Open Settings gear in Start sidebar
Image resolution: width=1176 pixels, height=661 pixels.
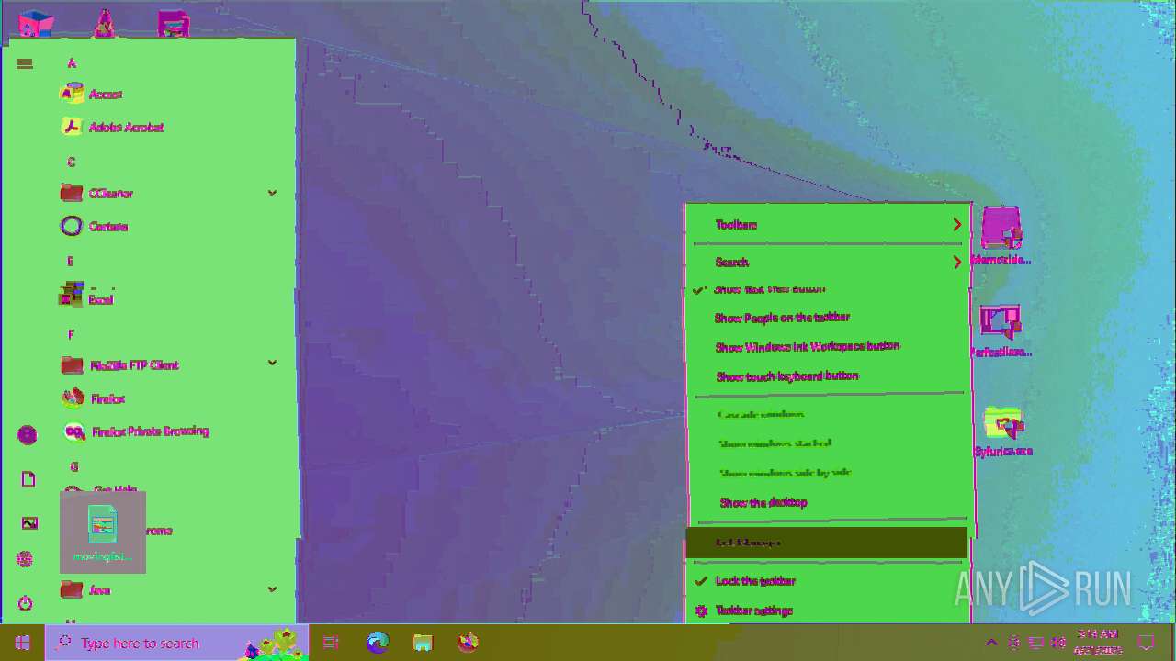[x=25, y=559]
